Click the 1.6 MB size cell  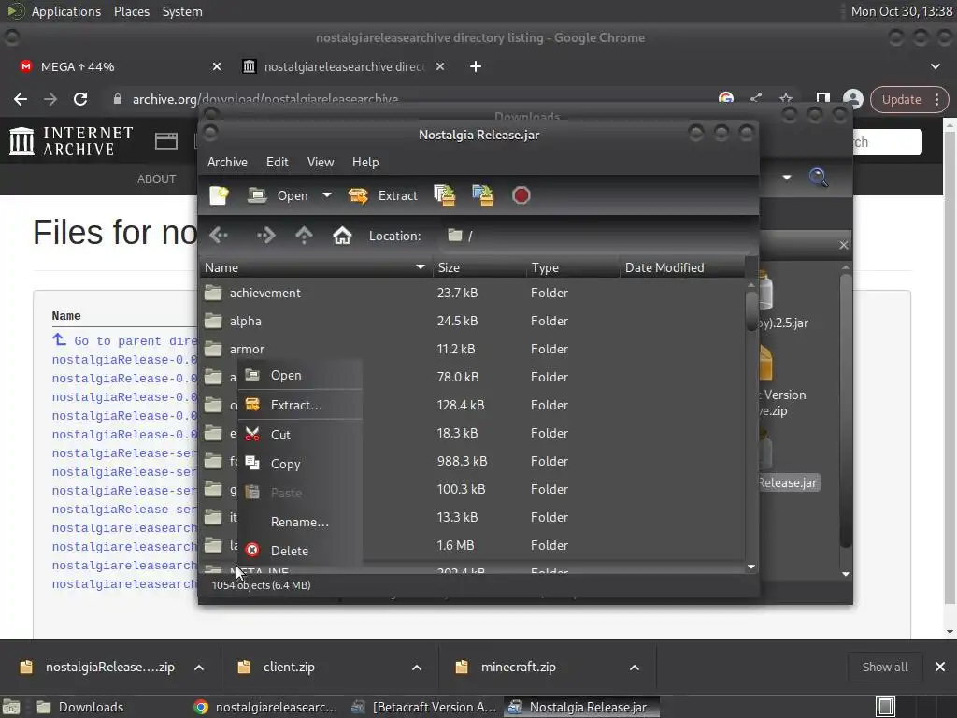(x=455, y=545)
